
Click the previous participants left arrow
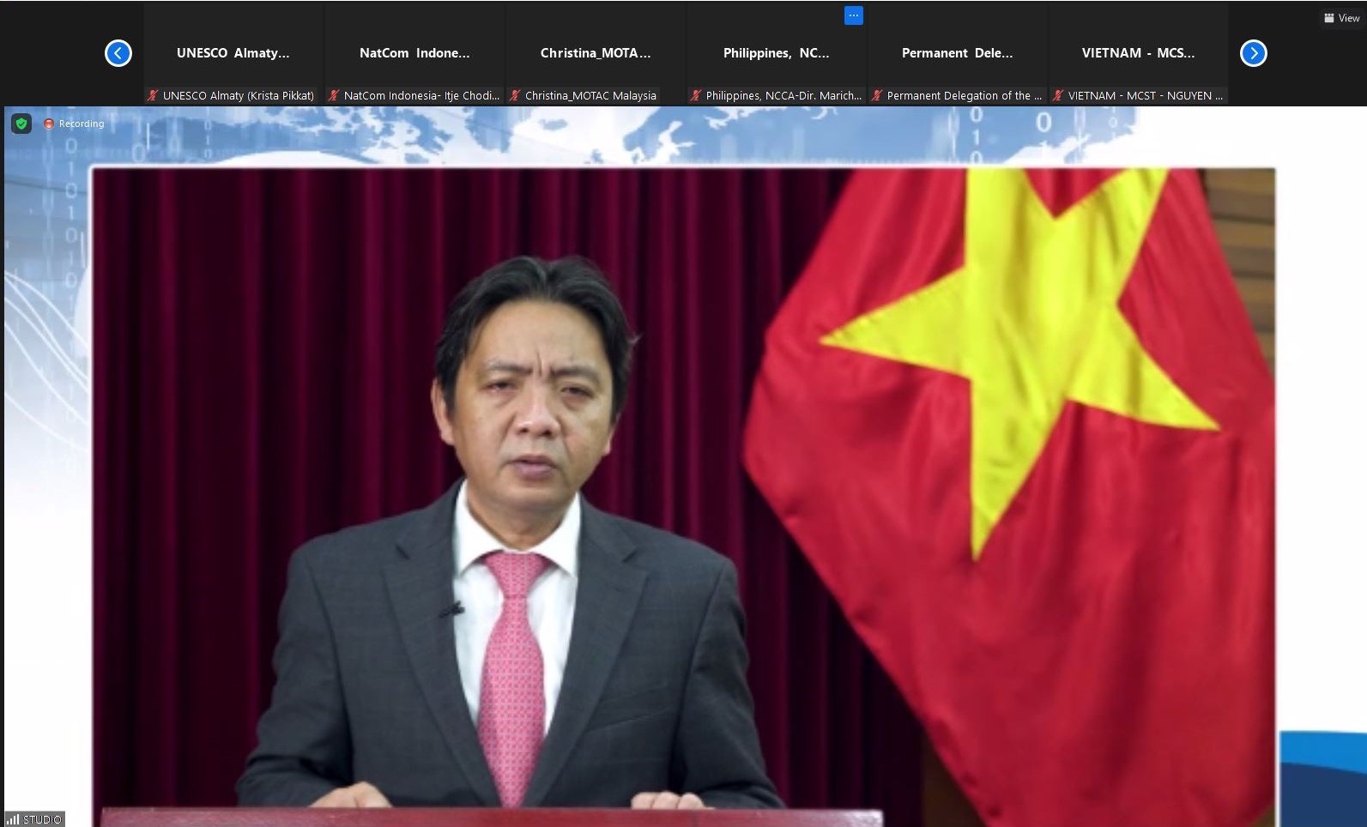[118, 53]
